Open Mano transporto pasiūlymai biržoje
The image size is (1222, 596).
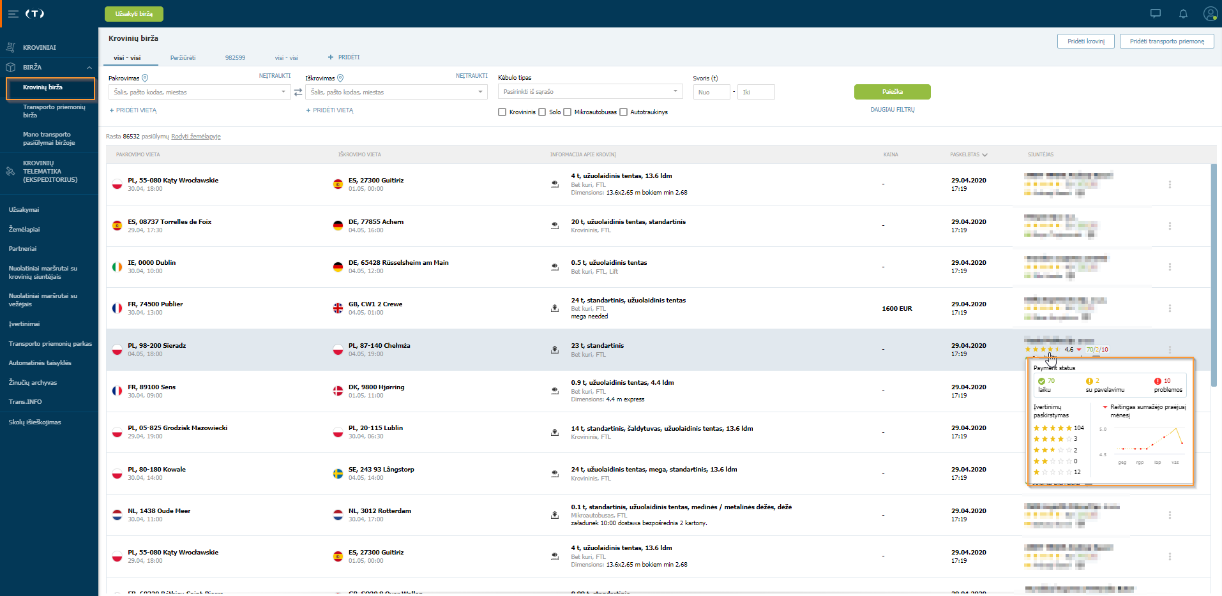pyautogui.click(x=49, y=138)
